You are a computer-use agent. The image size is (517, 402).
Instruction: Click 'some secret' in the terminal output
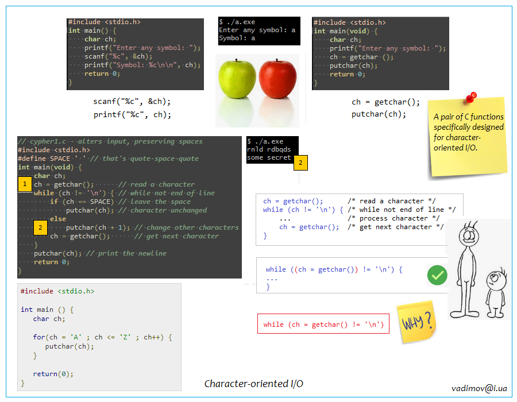pyautogui.click(x=269, y=157)
